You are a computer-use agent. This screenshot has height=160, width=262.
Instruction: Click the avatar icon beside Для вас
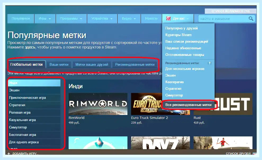[168, 18]
